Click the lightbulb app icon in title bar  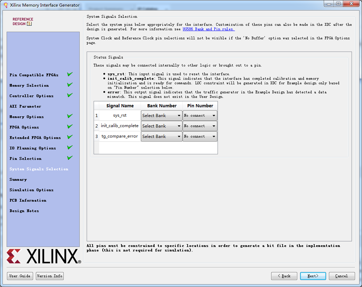[x=6, y=5]
